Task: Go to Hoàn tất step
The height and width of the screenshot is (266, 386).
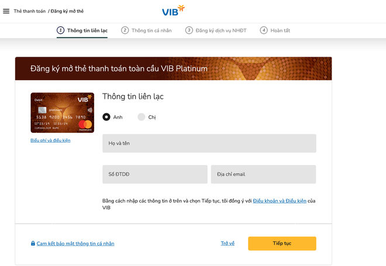Action: point(280,30)
